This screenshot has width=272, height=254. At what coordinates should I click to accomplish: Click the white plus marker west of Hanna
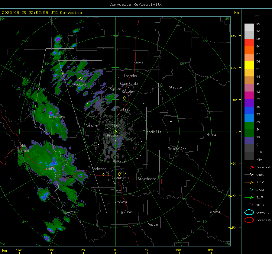(171, 121)
